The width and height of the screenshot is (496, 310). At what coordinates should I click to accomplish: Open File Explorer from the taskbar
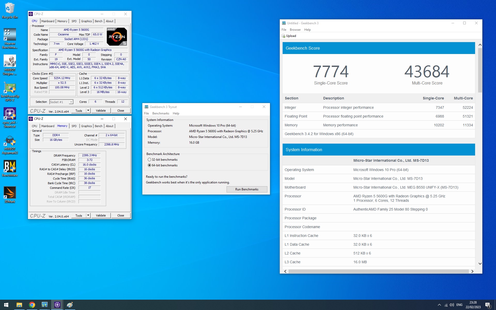point(19,305)
